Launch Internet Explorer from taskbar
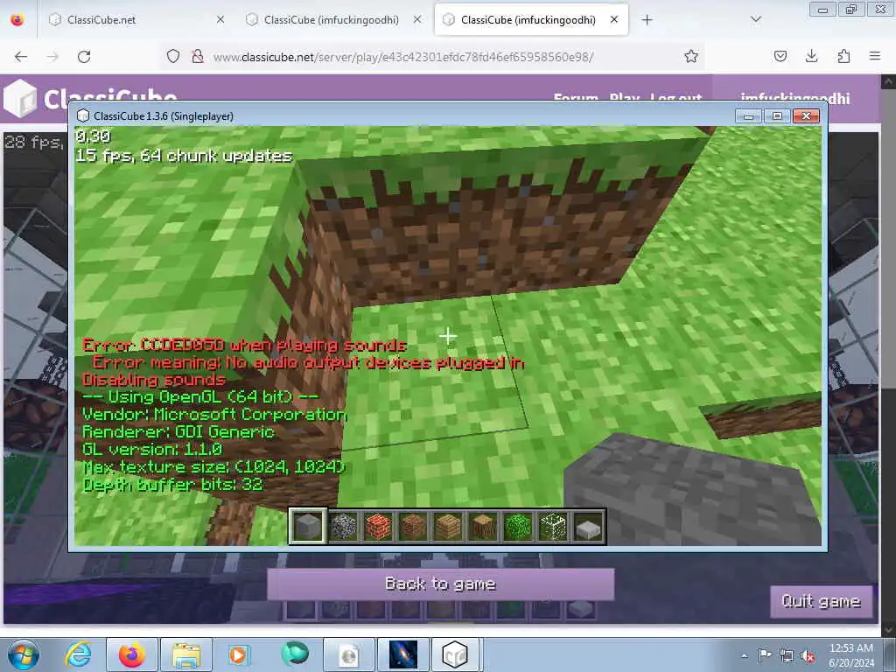 point(78,654)
